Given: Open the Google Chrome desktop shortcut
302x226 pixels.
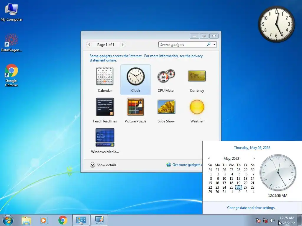Looking at the screenshot, I should coord(12,75).
